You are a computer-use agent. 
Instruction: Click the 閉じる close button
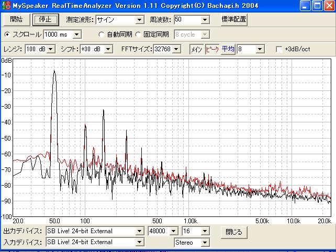pyautogui.click(x=234, y=231)
